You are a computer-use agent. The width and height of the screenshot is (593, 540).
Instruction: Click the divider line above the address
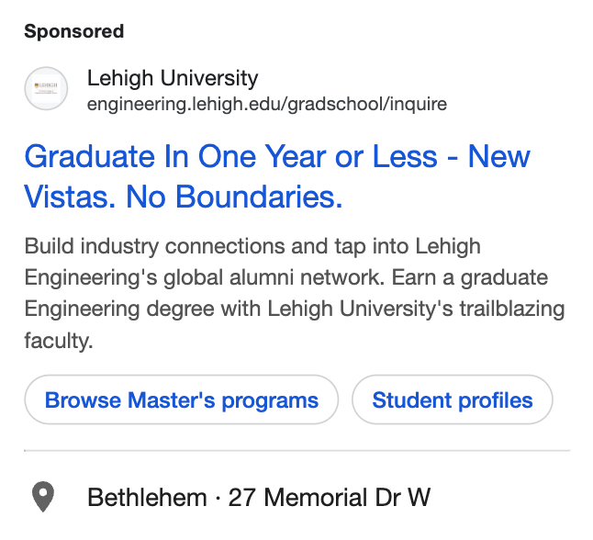pos(296,451)
